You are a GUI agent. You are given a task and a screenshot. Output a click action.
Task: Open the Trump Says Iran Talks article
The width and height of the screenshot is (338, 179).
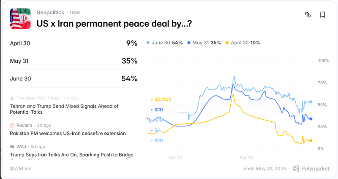coord(71,155)
